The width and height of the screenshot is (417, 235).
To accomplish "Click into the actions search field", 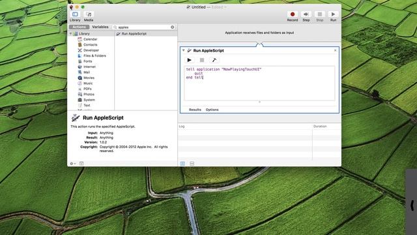I will pos(143,27).
